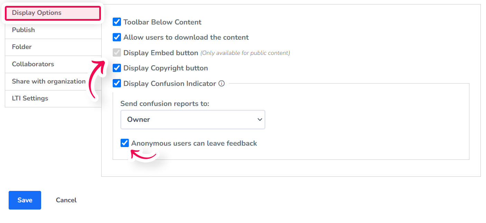
Task: Open the LTI Settings section
Action: [30, 98]
